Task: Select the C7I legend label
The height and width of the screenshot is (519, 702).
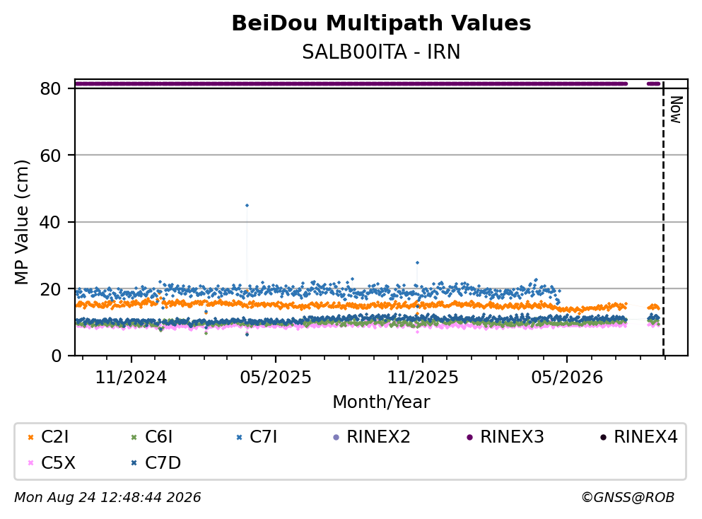Action: (x=263, y=436)
